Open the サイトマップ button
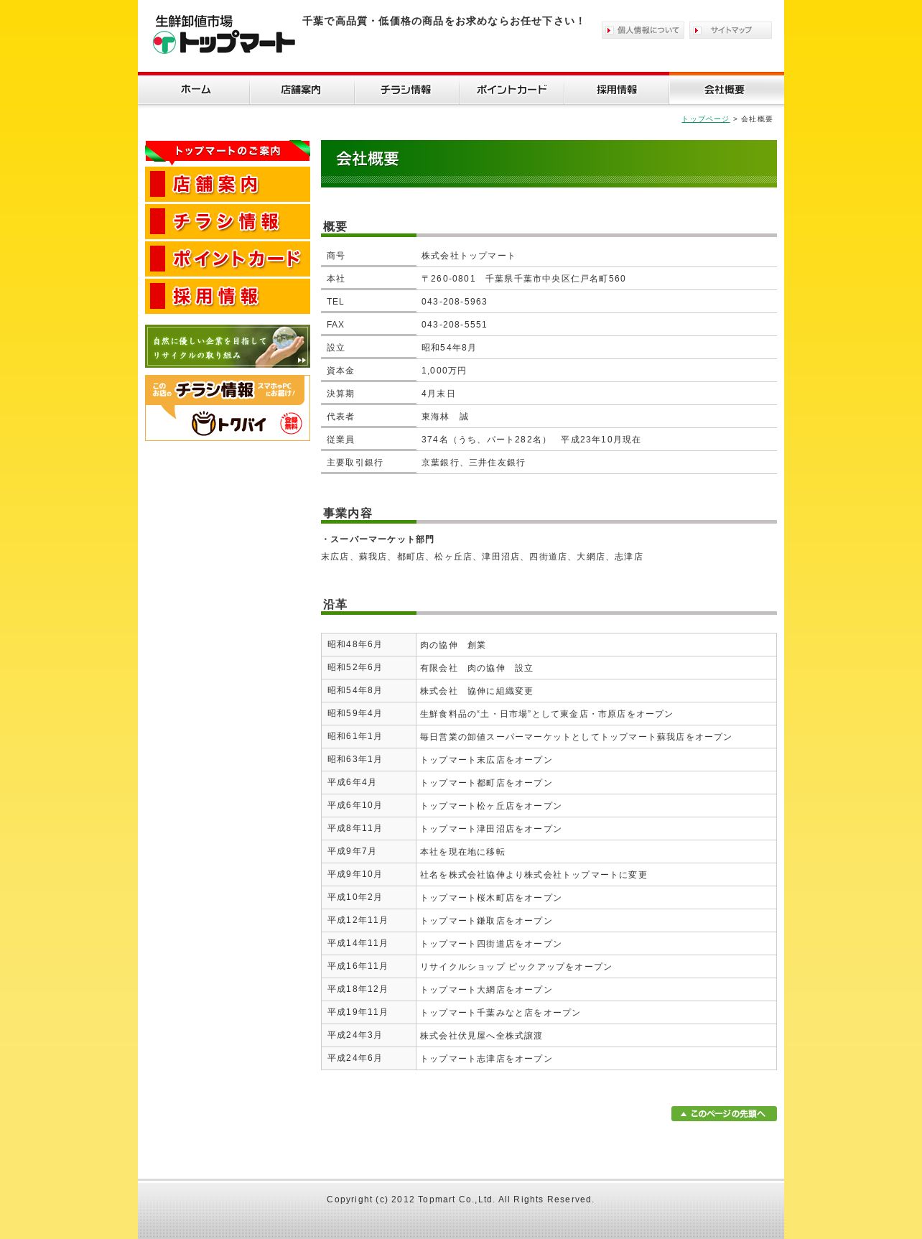 point(730,30)
